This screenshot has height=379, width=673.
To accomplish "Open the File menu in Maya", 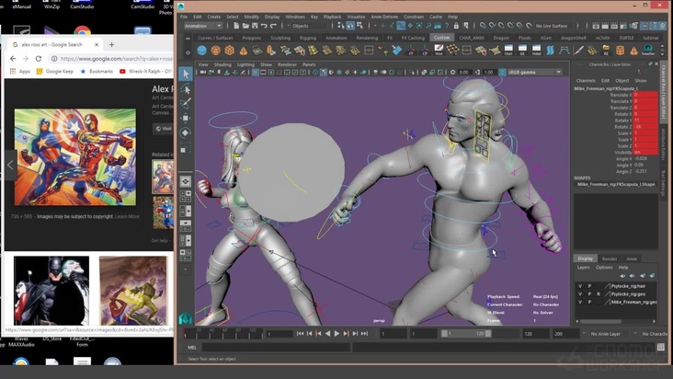I will pyautogui.click(x=184, y=17).
